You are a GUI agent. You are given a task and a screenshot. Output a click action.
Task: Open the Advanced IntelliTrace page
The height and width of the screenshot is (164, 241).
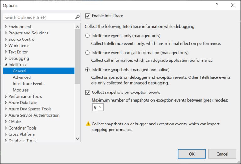coord(22,77)
